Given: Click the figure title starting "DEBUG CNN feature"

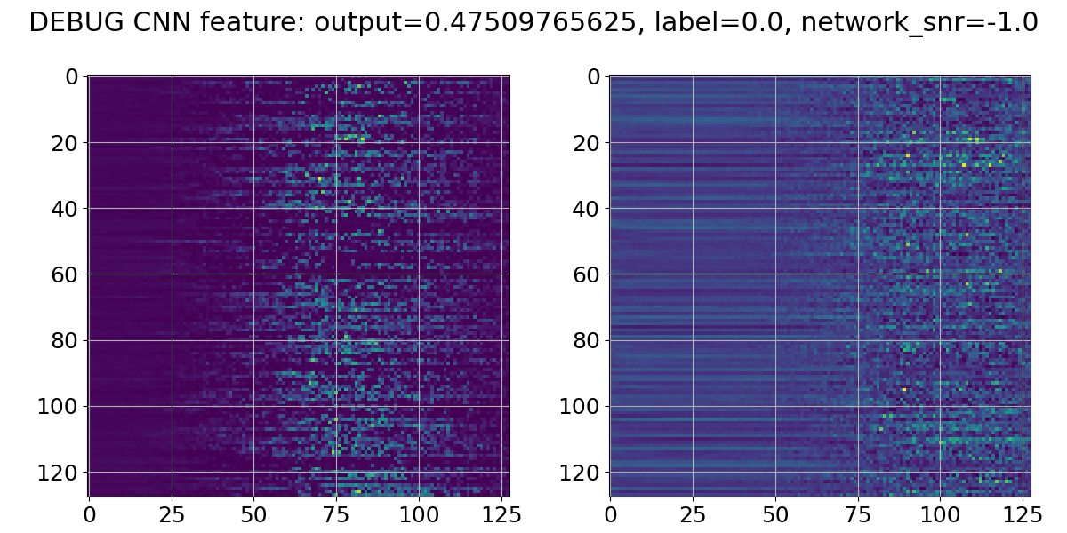Looking at the screenshot, I should pyautogui.click(x=533, y=23).
